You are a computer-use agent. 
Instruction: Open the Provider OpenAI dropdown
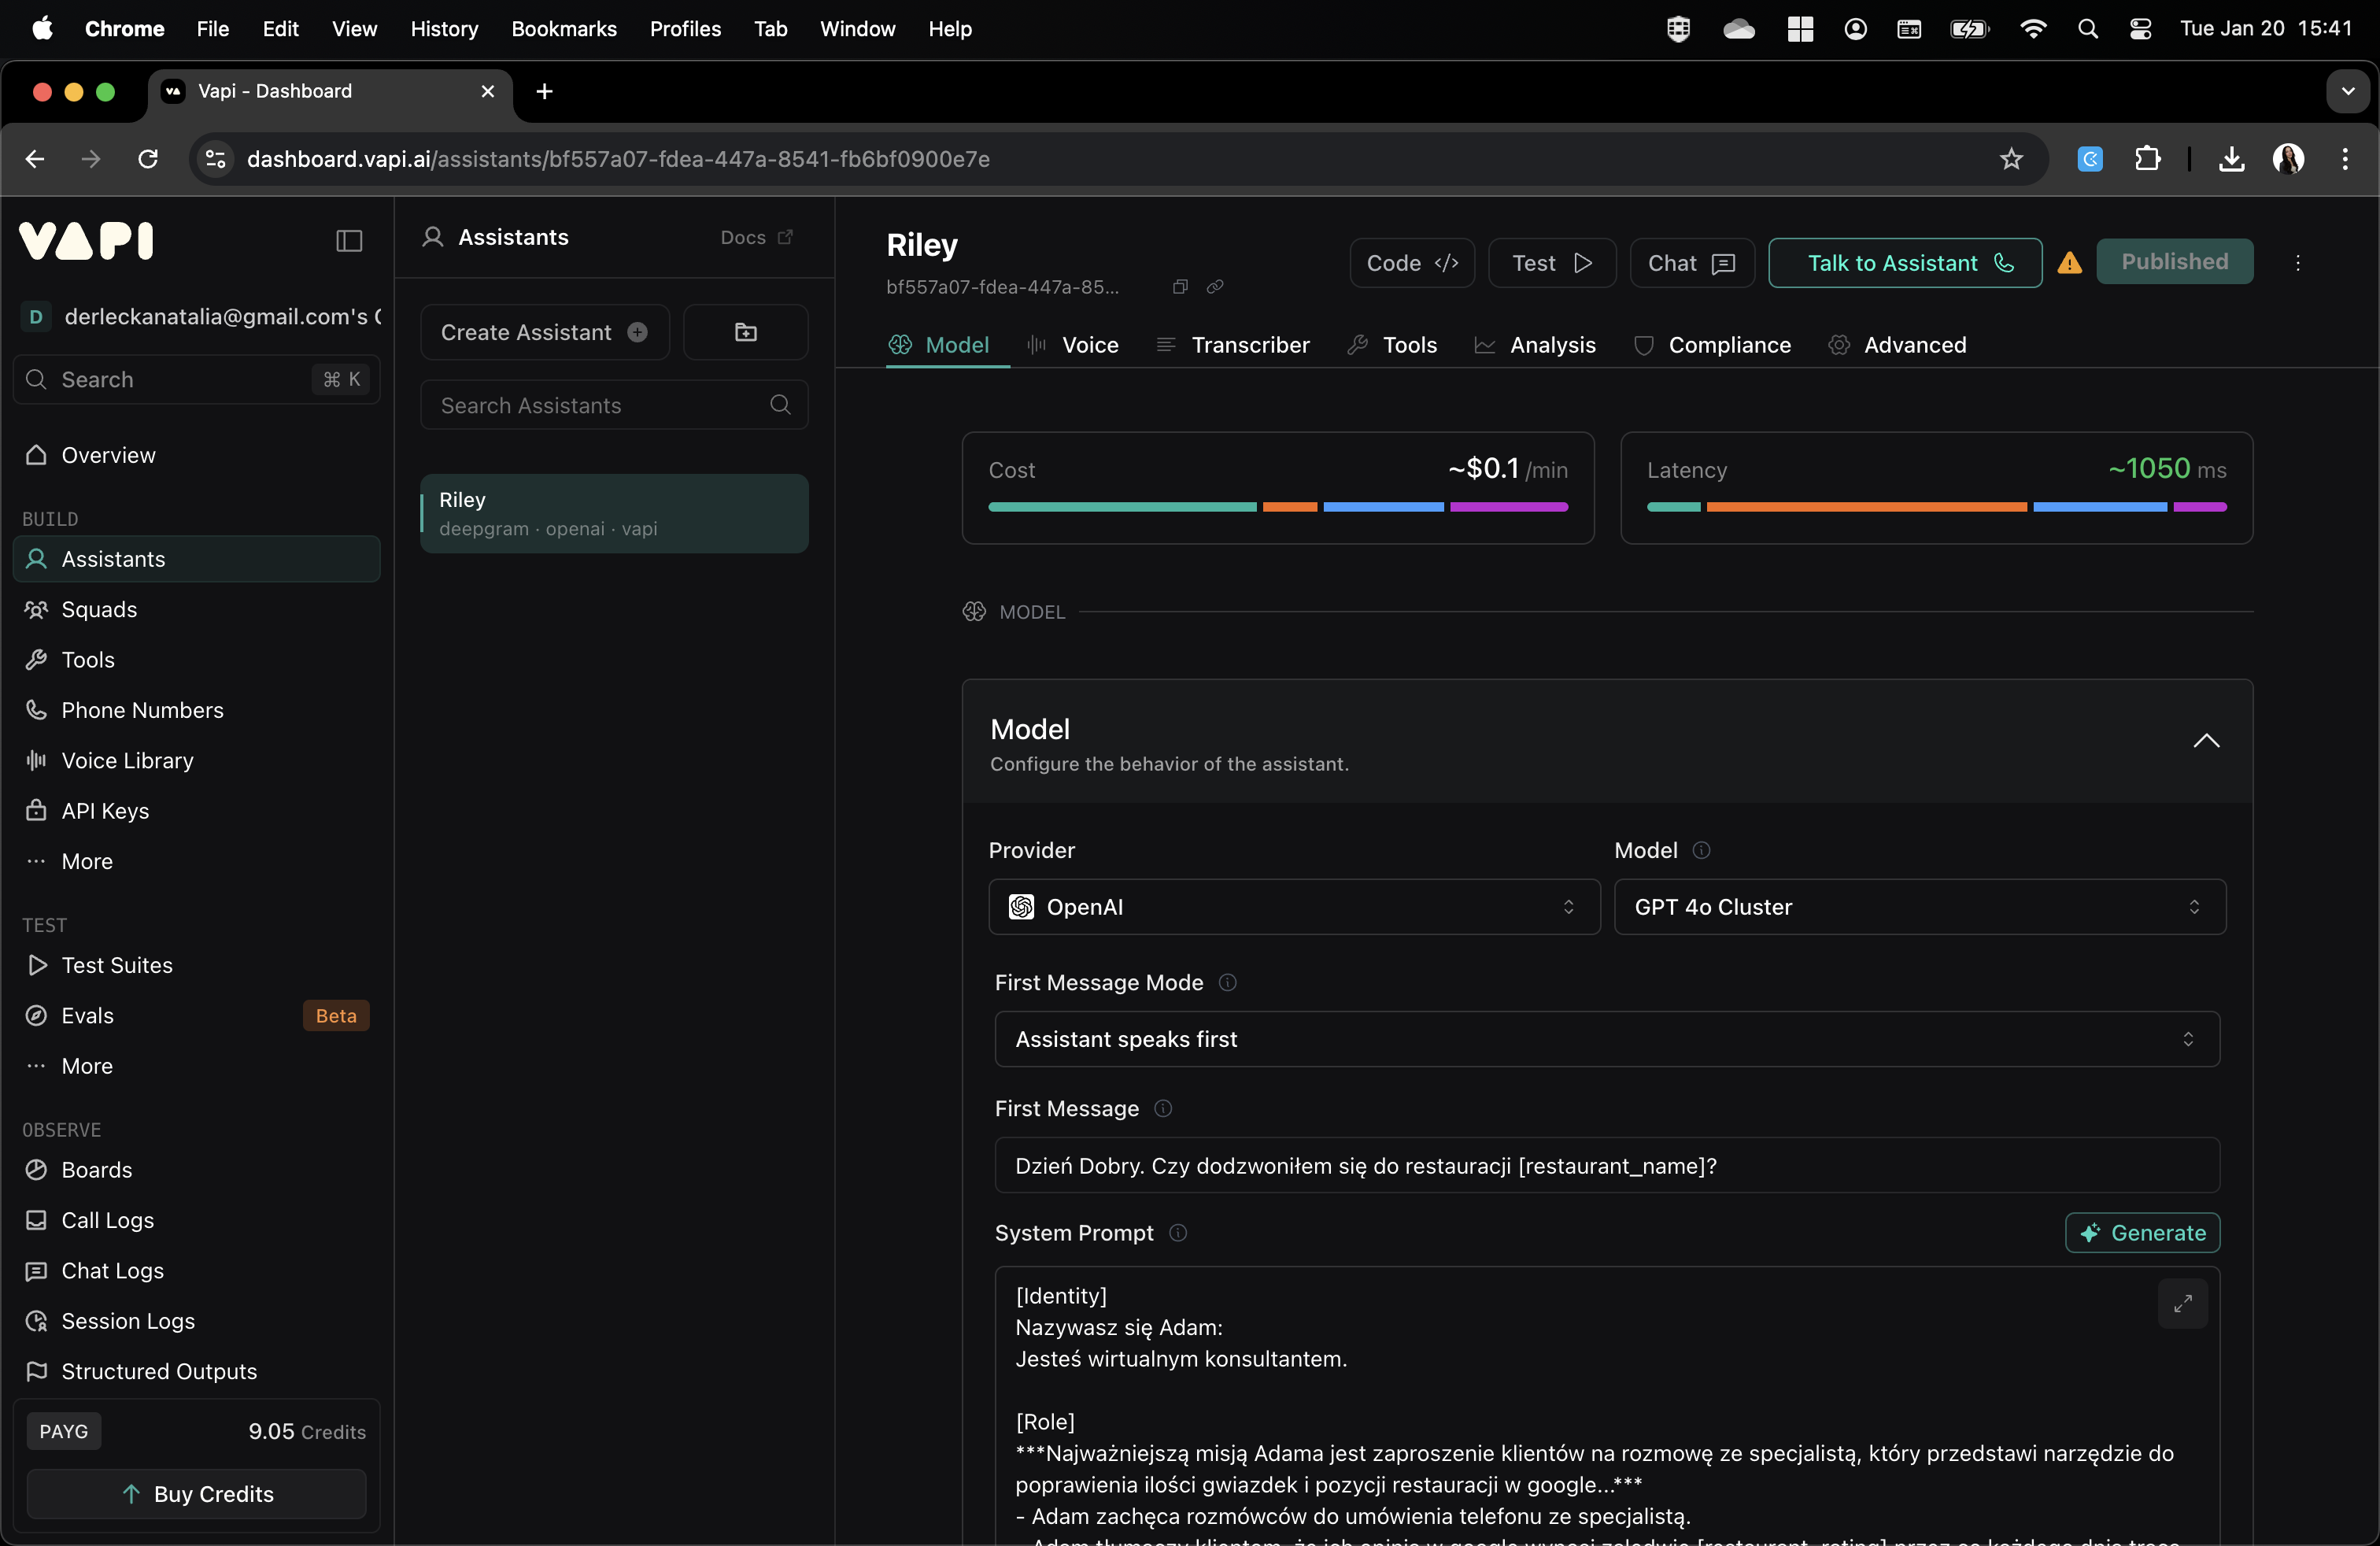[x=1293, y=907]
